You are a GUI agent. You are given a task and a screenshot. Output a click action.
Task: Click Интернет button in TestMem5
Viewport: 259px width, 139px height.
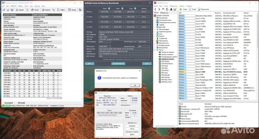click(x=132, y=126)
